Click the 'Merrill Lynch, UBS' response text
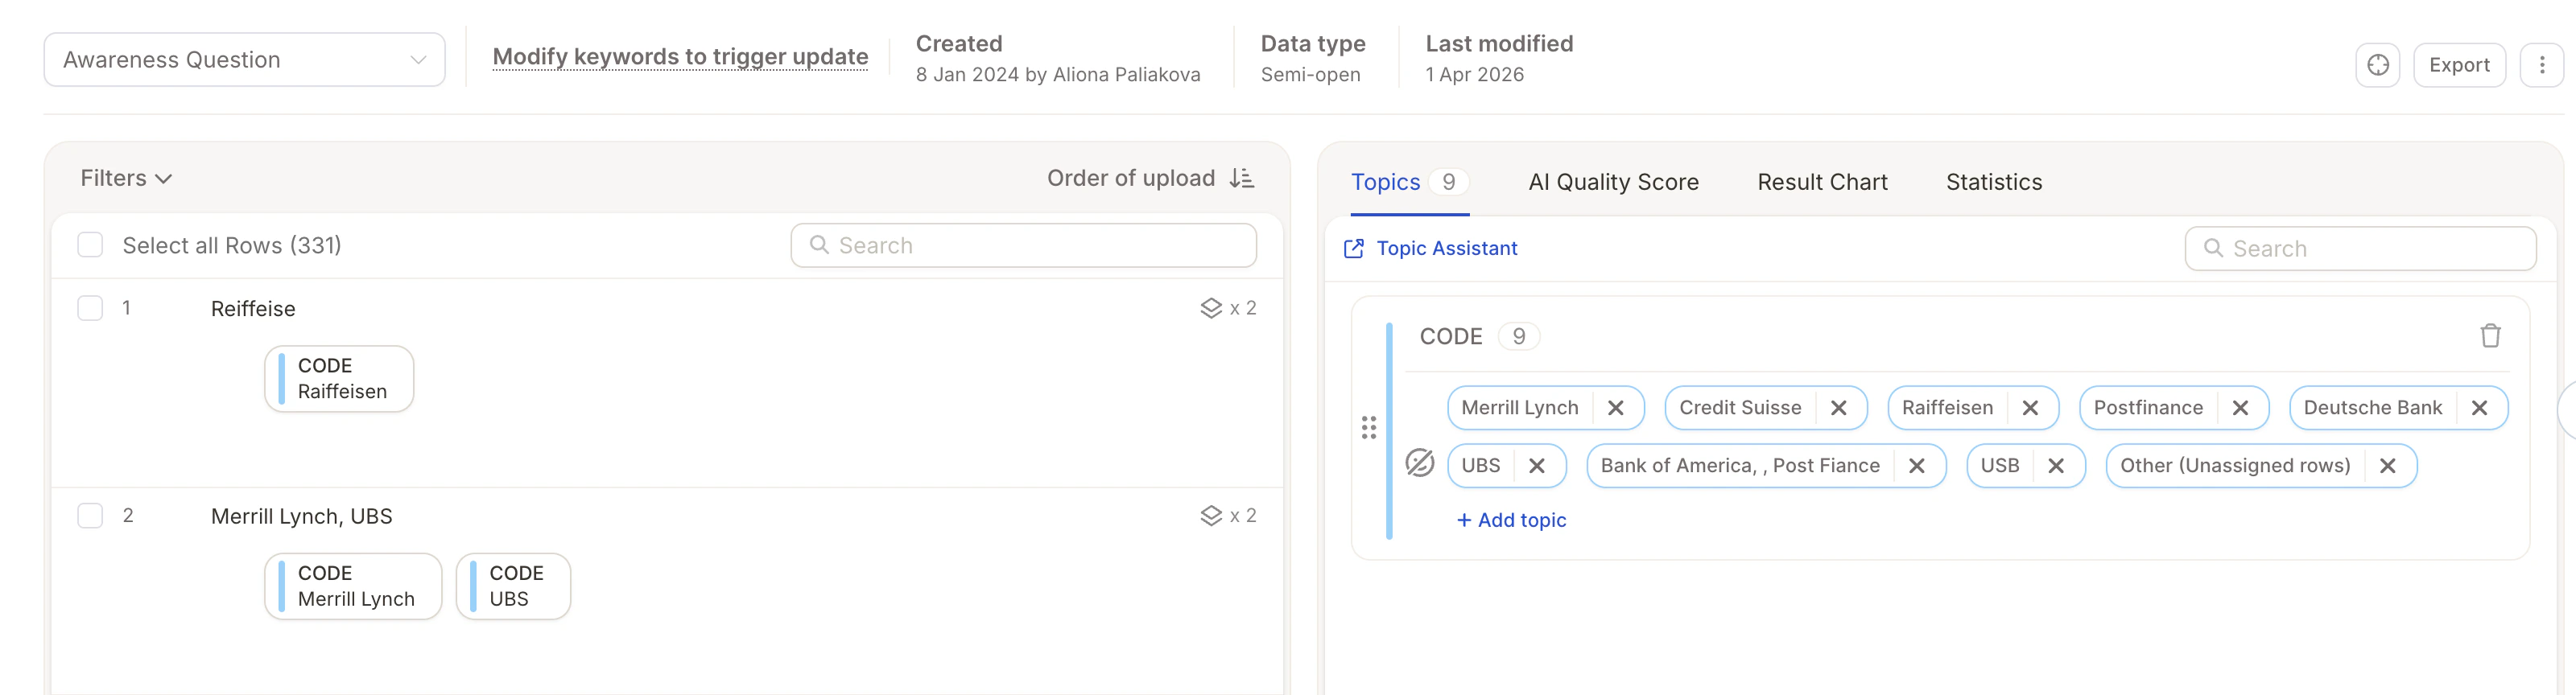2576x695 pixels. click(301, 516)
